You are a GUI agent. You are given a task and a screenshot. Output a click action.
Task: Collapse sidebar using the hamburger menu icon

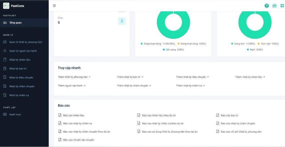54,6
